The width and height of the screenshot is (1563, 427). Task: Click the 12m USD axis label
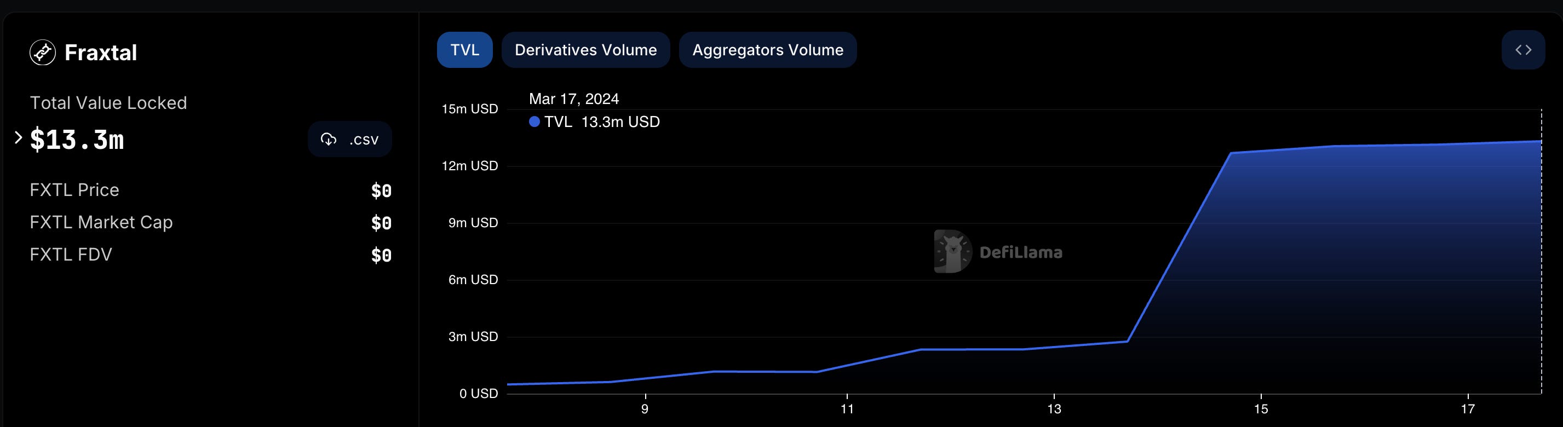[470, 166]
